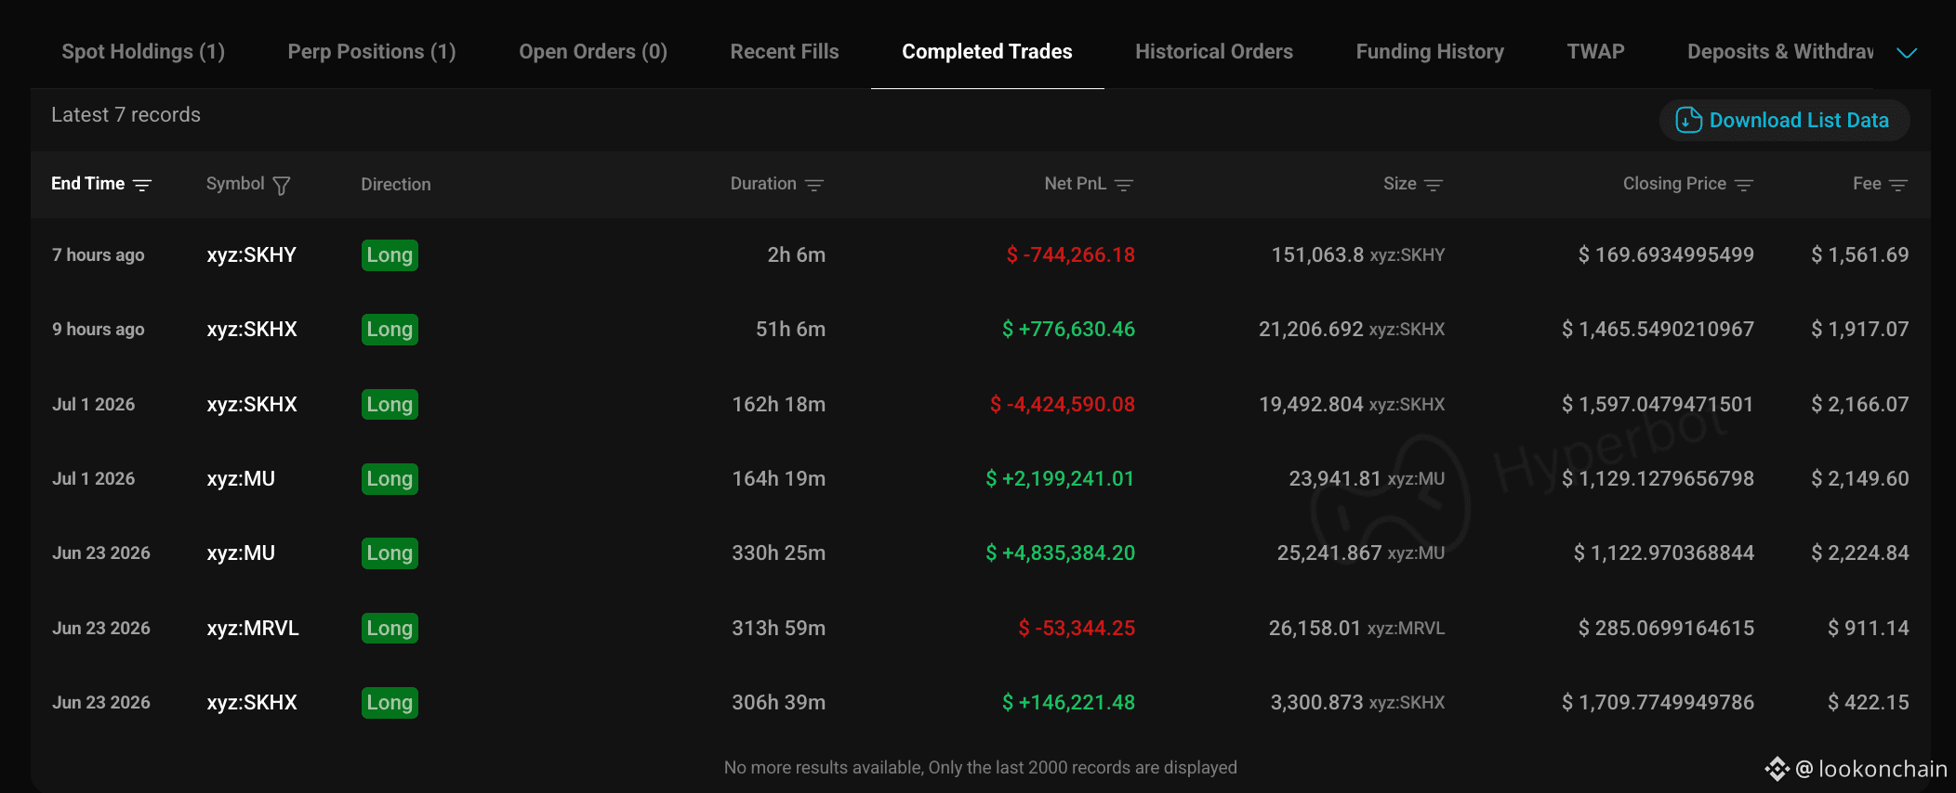Image resolution: width=1956 pixels, height=793 pixels.
Task: Switch to Funding History tab
Action: pyautogui.click(x=1430, y=52)
